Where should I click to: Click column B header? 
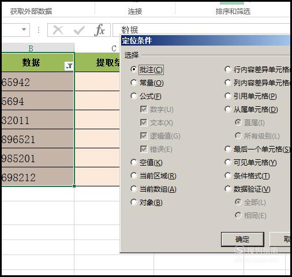click(x=38, y=48)
